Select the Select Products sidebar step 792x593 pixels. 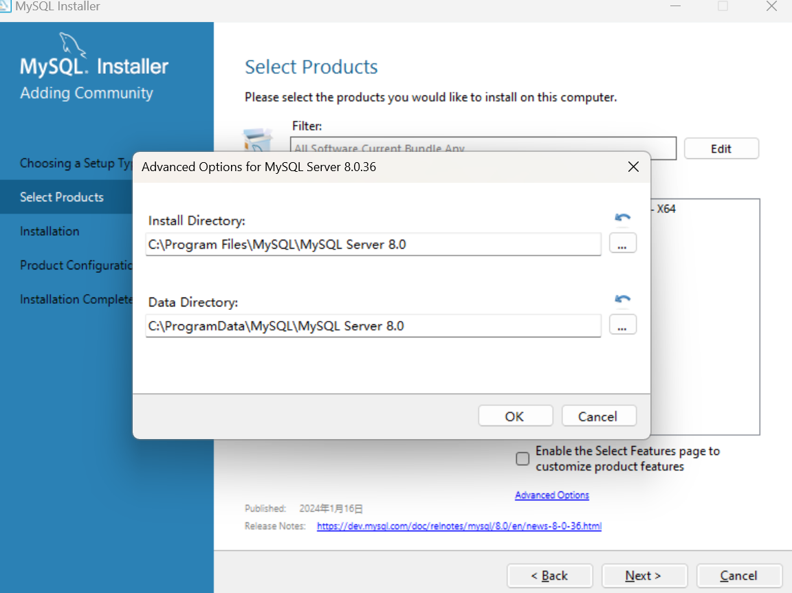click(x=62, y=197)
